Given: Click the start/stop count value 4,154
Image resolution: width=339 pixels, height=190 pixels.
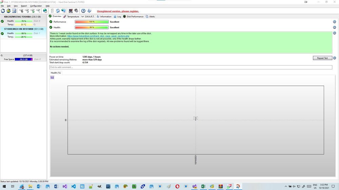Looking at the screenshot, I should tap(85, 62).
